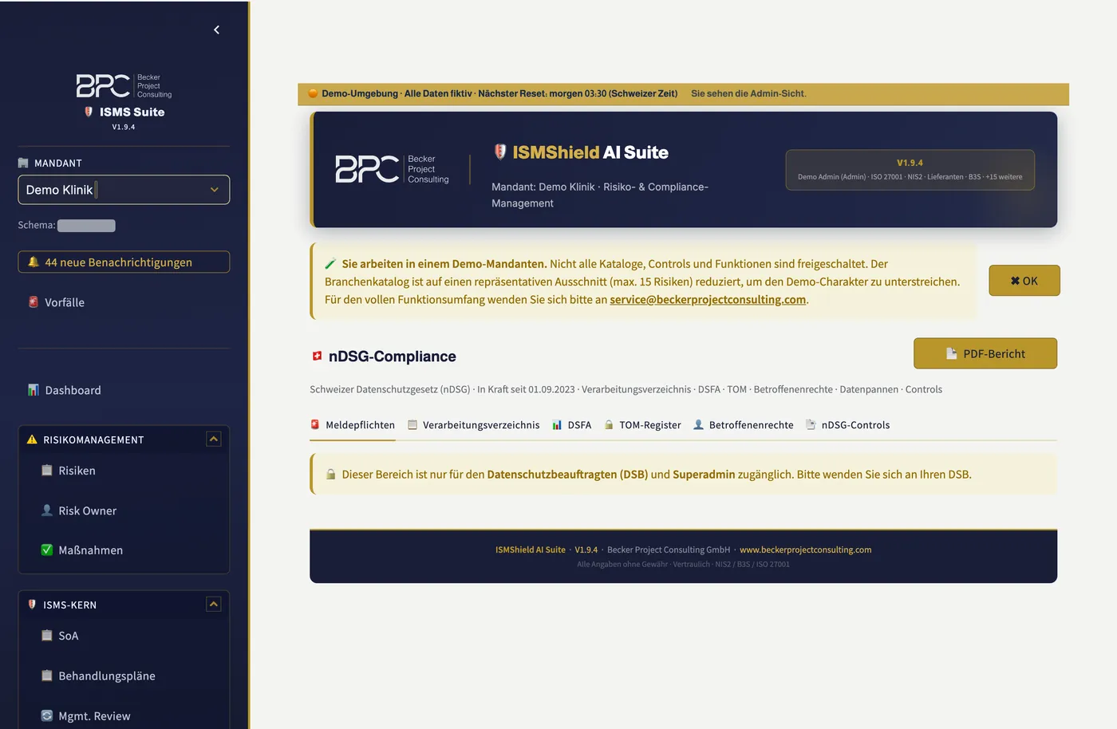Click the red siren icon beside Vorfälle
Screen dimensions: 1117x729
34,302
